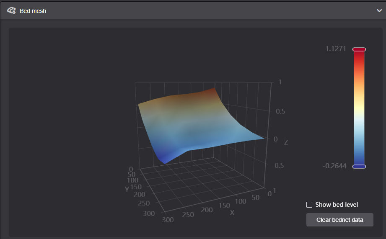
Task: Click the red high corner of the mesh
Action: click(x=214, y=90)
